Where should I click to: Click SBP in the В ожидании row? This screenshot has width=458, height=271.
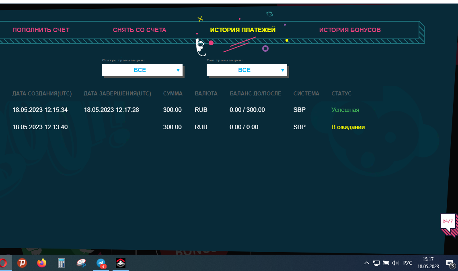click(300, 127)
